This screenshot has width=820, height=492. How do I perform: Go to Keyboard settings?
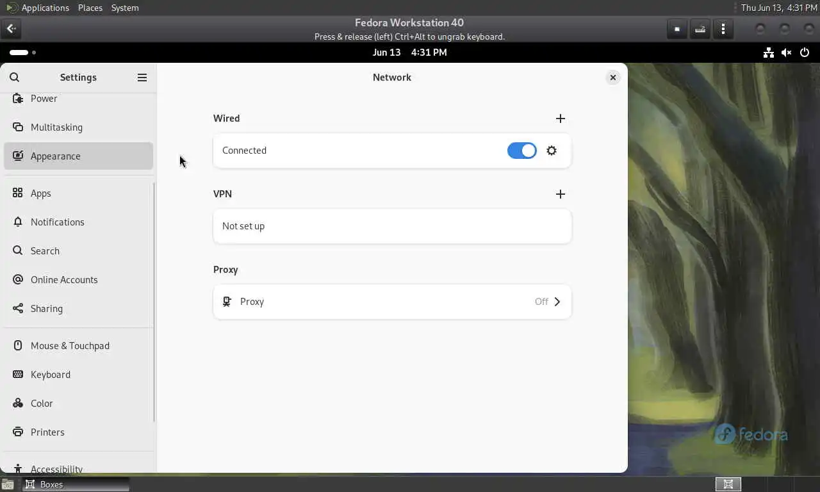click(79, 375)
